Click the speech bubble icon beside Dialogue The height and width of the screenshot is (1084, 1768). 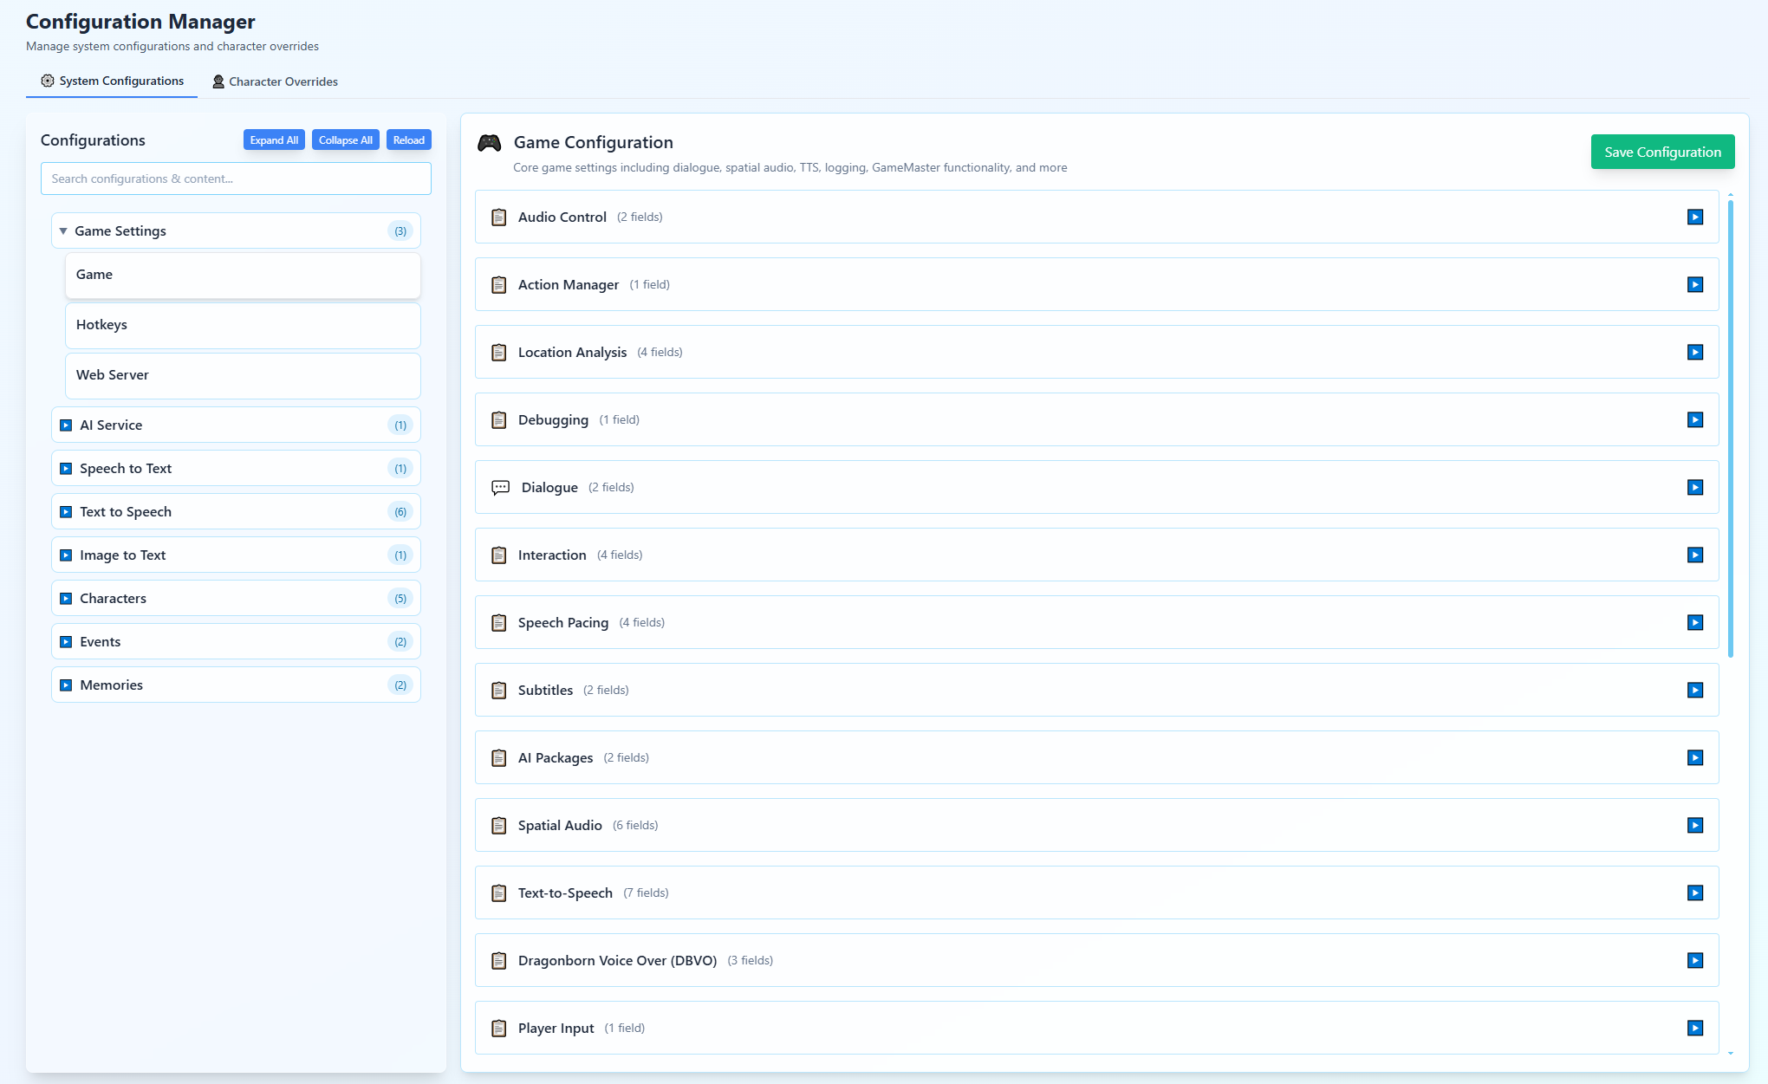(500, 488)
